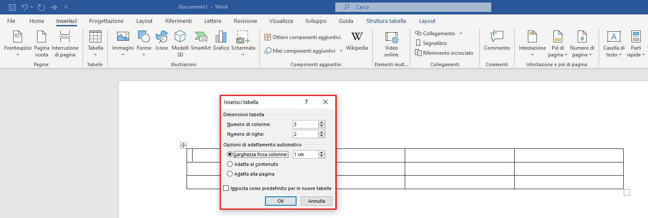The height and width of the screenshot is (218, 648).
Task: Click the Undo arrow icon
Action: coord(25,7)
